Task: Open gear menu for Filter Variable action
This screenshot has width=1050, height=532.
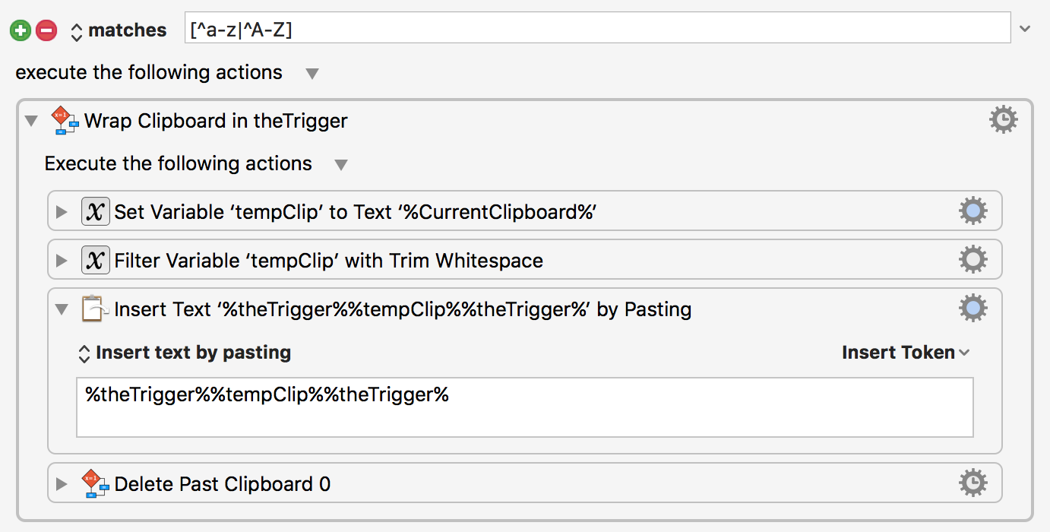Action: click(x=973, y=260)
